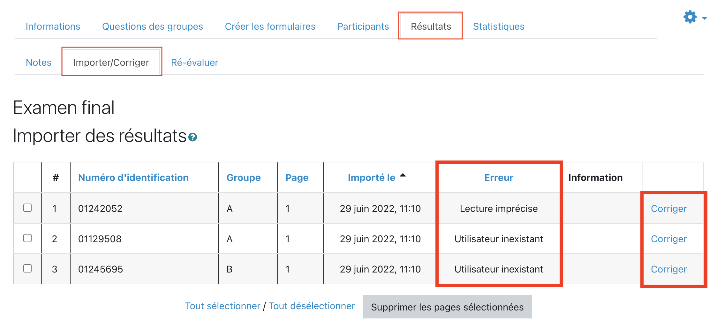Switch to the Notes sub-tab
The width and height of the screenshot is (717, 321).
pyautogui.click(x=38, y=63)
